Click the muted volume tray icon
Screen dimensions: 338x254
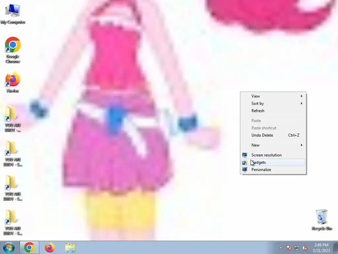pos(305,248)
